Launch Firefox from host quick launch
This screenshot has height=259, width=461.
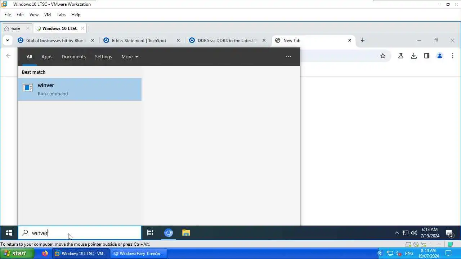[45, 254]
